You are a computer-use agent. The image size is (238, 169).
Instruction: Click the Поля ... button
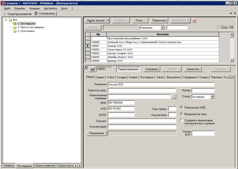point(140,21)
